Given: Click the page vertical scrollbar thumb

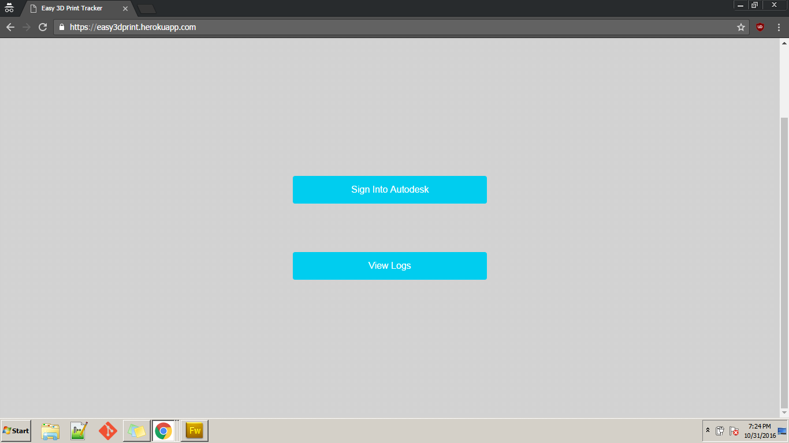Looking at the screenshot, I should click(784, 262).
